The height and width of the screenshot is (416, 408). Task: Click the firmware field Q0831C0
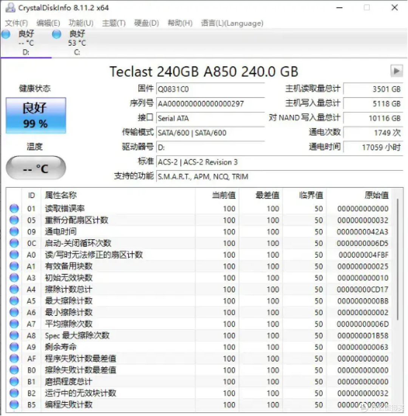pyautogui.click(x=211, y=89)
